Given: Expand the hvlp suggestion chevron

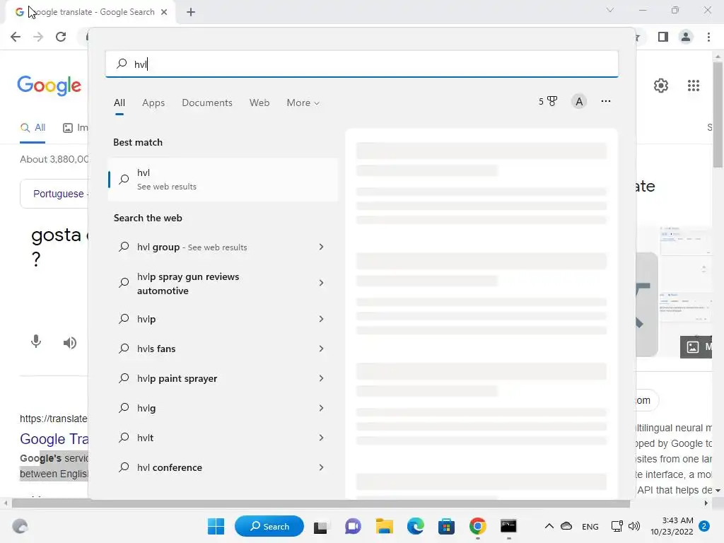Looking at the screenshot, I should point(322,319).
